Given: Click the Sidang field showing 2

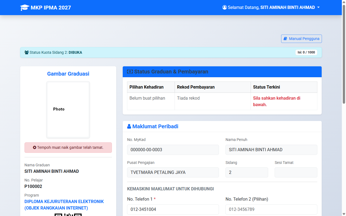Looking at the screenshot, I should pos(247,172).
